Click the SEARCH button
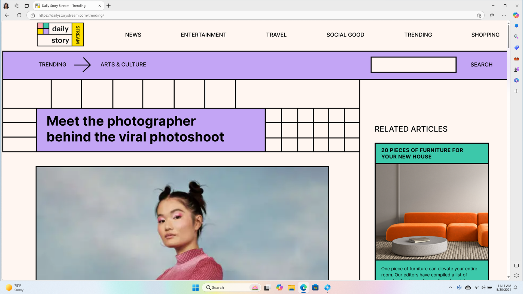 (x=481, y=65)
